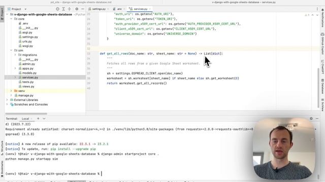Click the get_all_rows function name
This screenshot has height=182, width=325.
coord(117,54)
